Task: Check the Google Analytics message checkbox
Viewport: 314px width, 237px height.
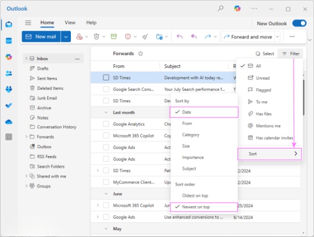Action: click(x=106, y=124)
